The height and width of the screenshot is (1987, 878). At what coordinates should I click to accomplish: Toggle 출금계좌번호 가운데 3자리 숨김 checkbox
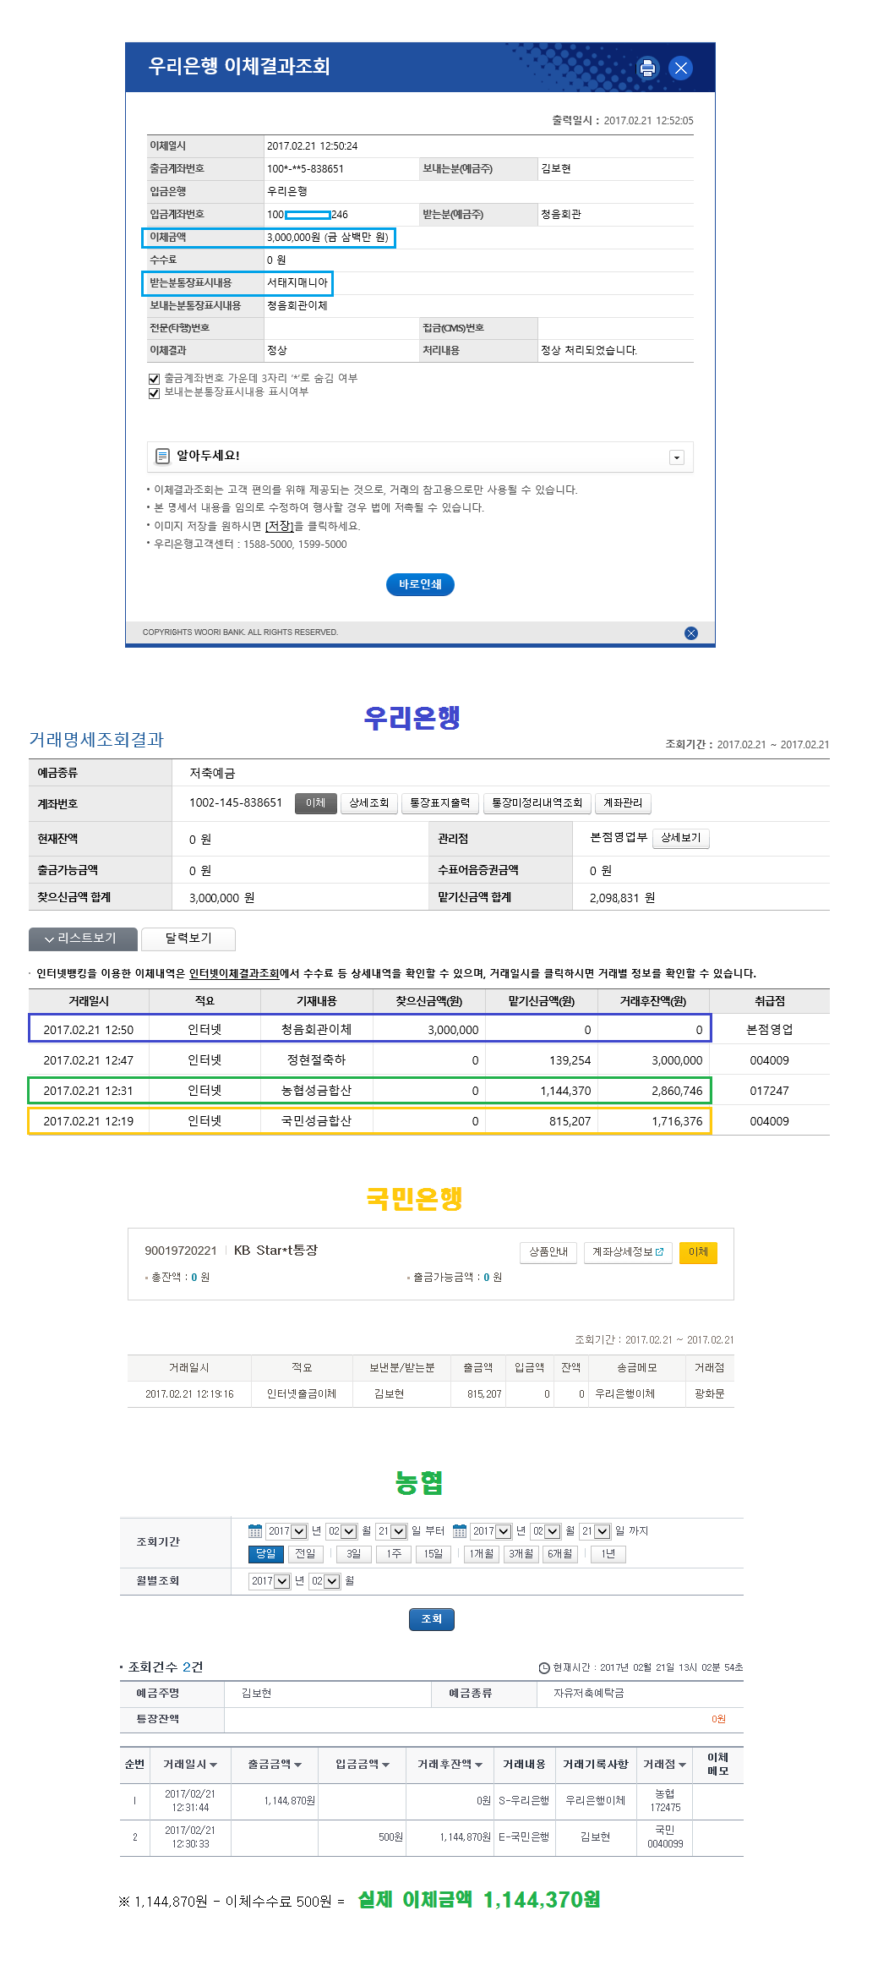coord(154,379)
